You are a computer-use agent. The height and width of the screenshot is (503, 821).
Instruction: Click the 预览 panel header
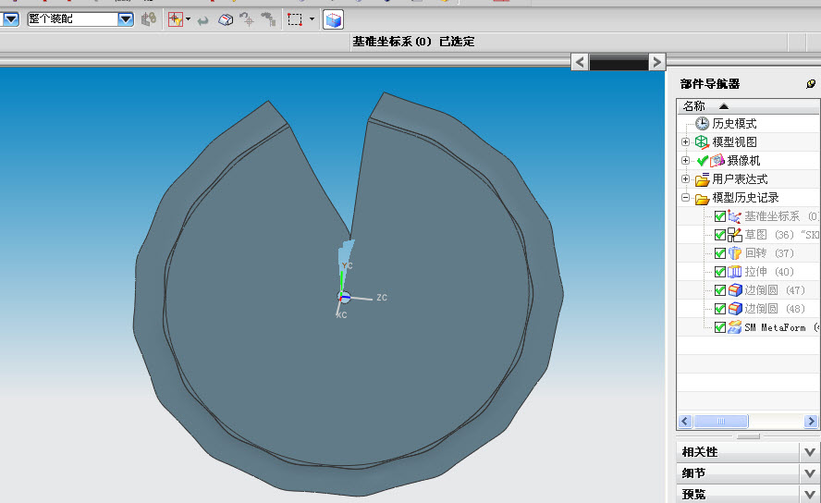(739, 494)
